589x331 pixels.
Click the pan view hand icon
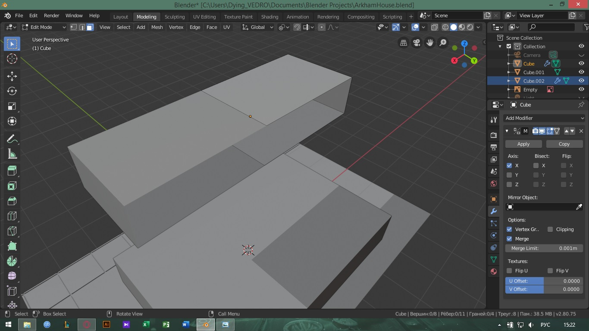[x=430, y=43]
